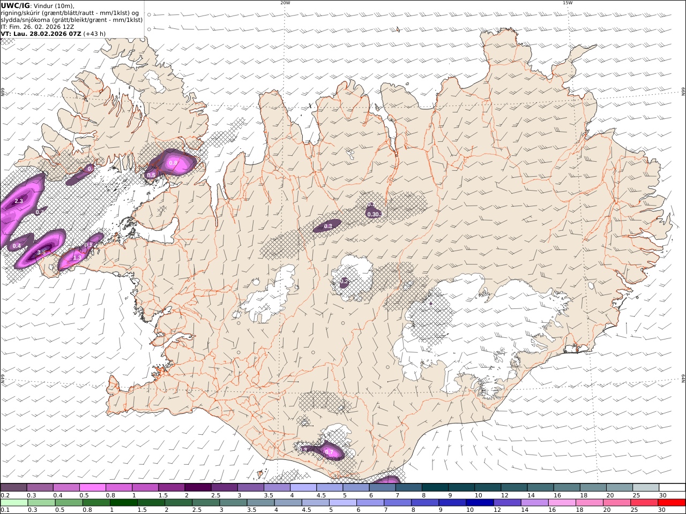This screenshot has width=686, height=514.
Task: Click the '15W' longitude label
Action: tap(568, 3)
